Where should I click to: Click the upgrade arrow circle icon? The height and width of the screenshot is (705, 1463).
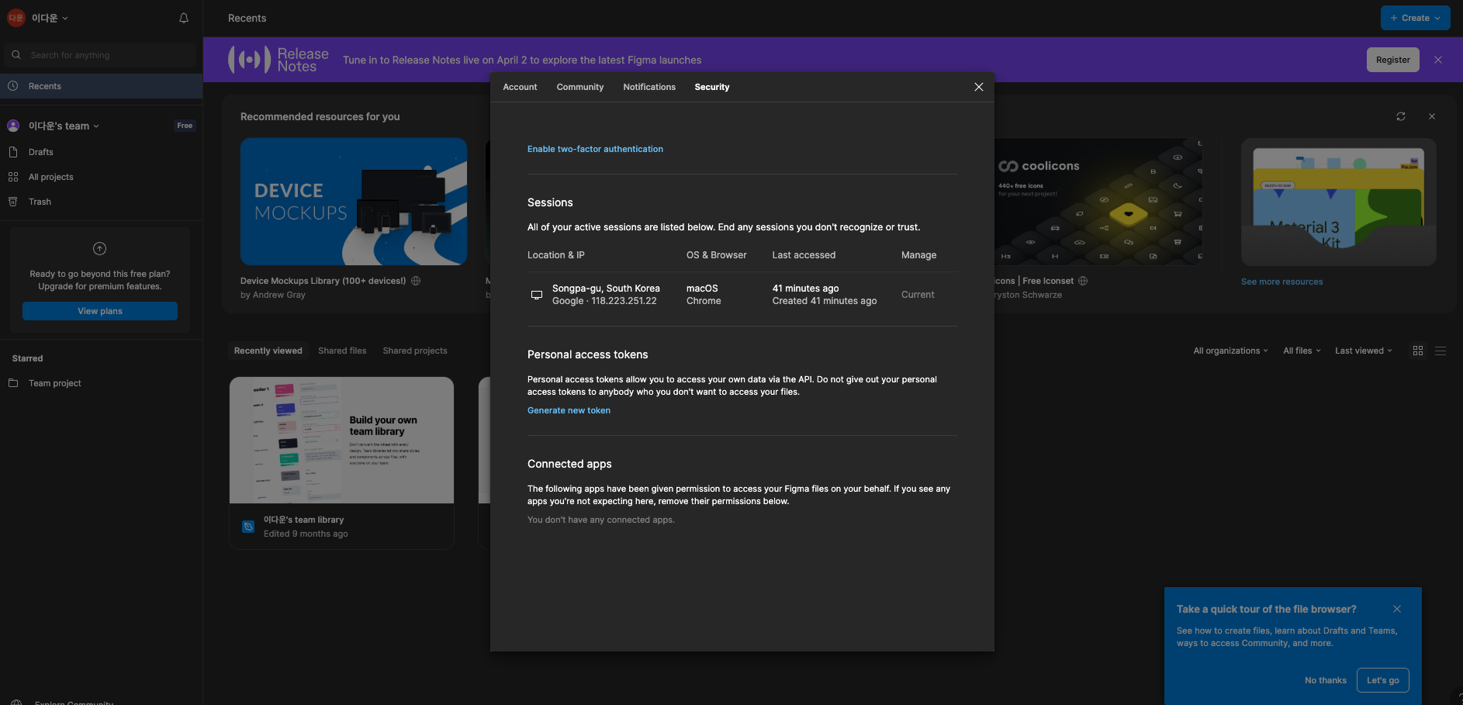tap(99, 249)
